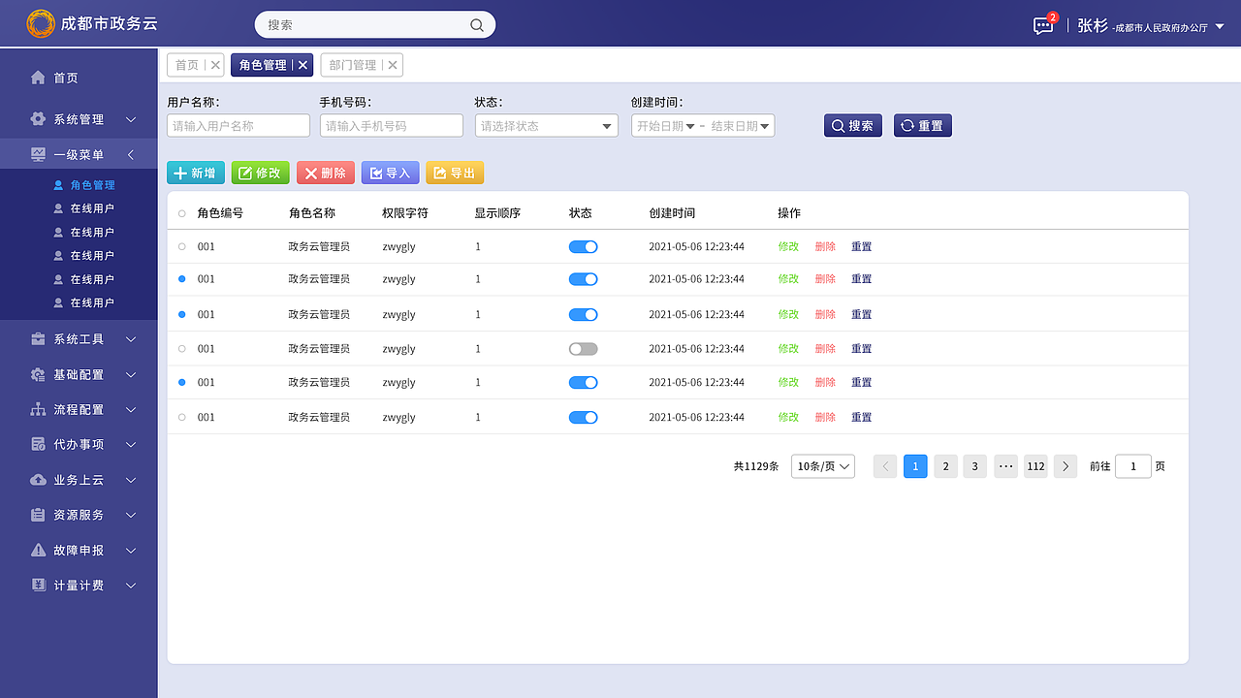This screenshot has width=1241, height=698.
Task: Switch to the 首页 tab
Action: coord(186,64)
